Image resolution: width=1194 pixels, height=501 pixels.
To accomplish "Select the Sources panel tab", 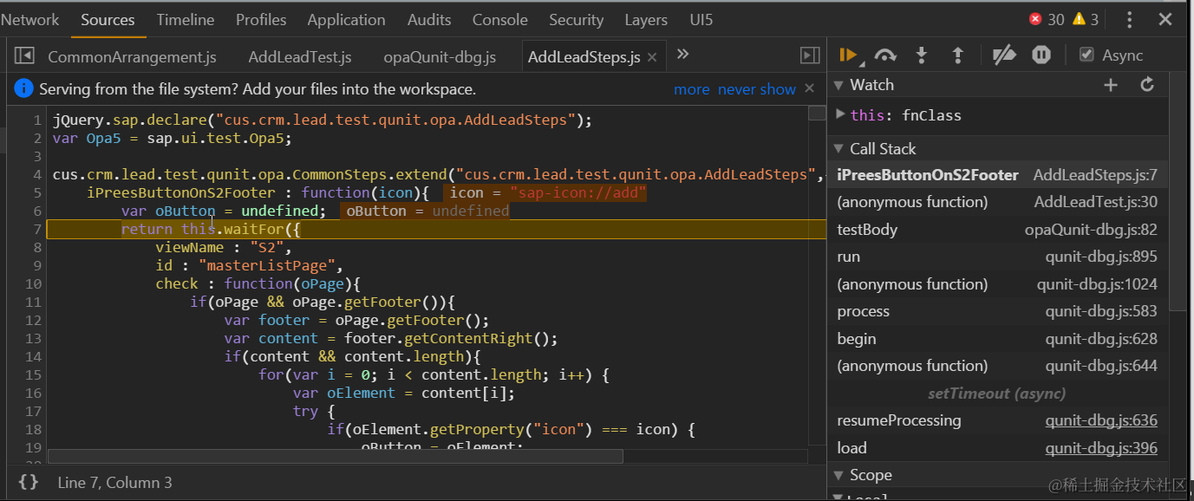I will (x=108, y=19).
